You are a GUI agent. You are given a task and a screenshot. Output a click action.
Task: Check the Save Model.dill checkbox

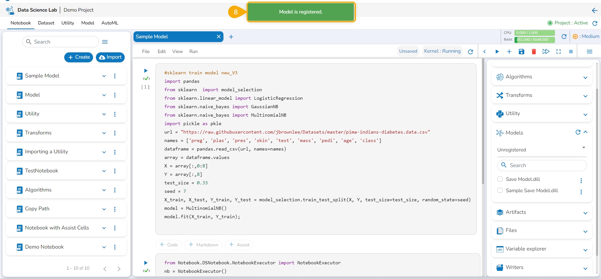pos(500,179)
